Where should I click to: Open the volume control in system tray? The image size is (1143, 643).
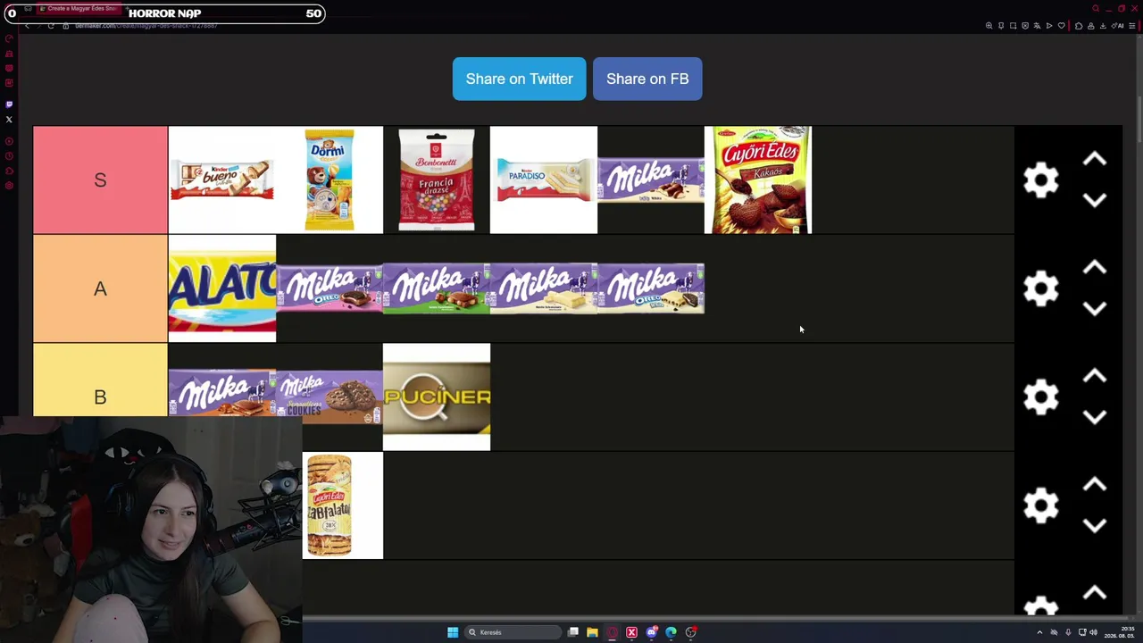(1093, 632)
